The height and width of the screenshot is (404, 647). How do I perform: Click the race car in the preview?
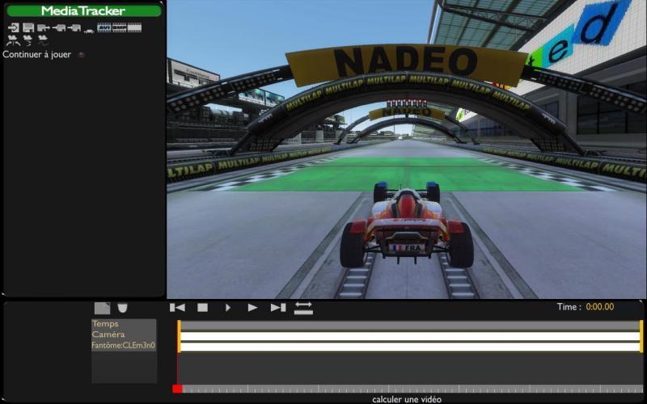407,225
